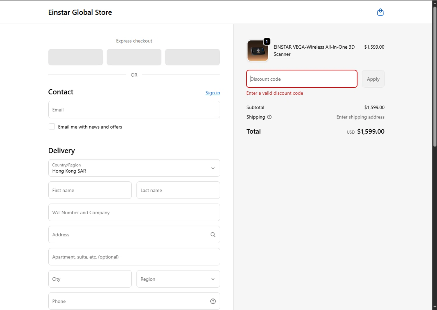Expand the Region dropdown
Viewport: 437px width, 310px height.
click(178, 279)
